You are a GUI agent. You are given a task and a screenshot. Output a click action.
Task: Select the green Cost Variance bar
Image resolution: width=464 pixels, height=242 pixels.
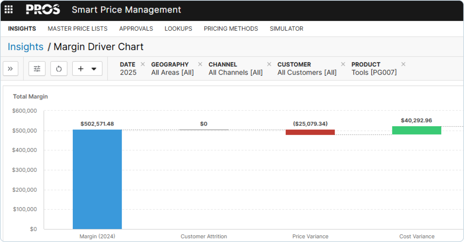417,130
